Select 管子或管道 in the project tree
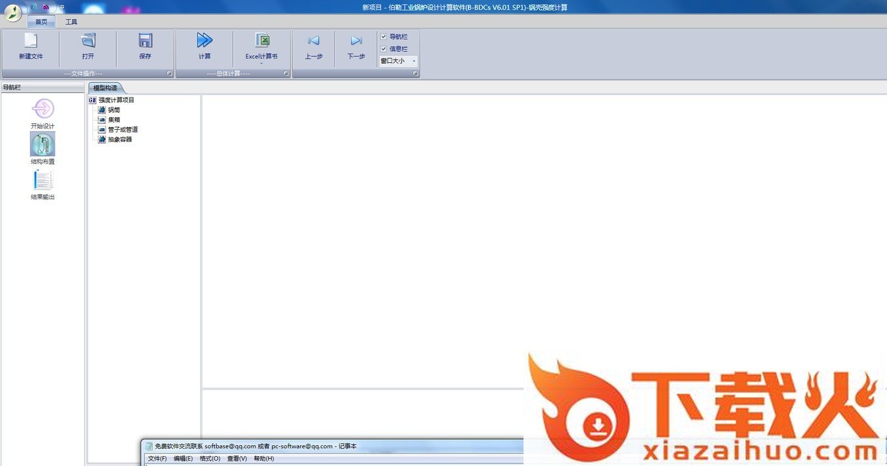887x466 pixels. click(123, 130)
